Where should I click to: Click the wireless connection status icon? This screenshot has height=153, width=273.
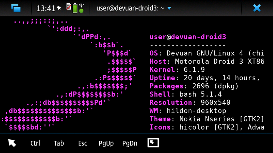(x=81, y=8)
